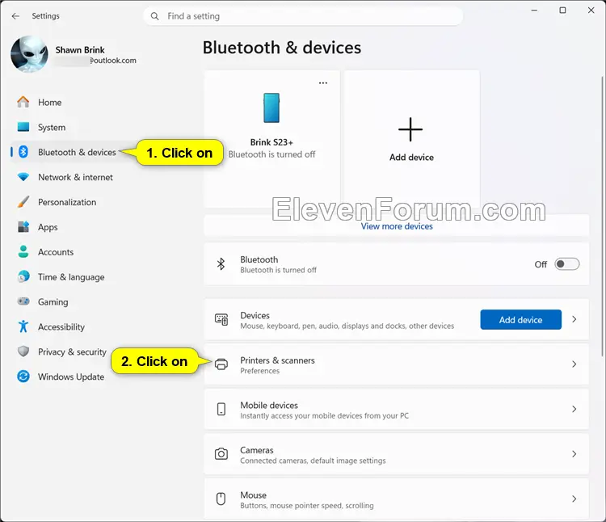Click the Shawn Brink account name
This screenshot has height=522, width=606.
coord(80,50)
